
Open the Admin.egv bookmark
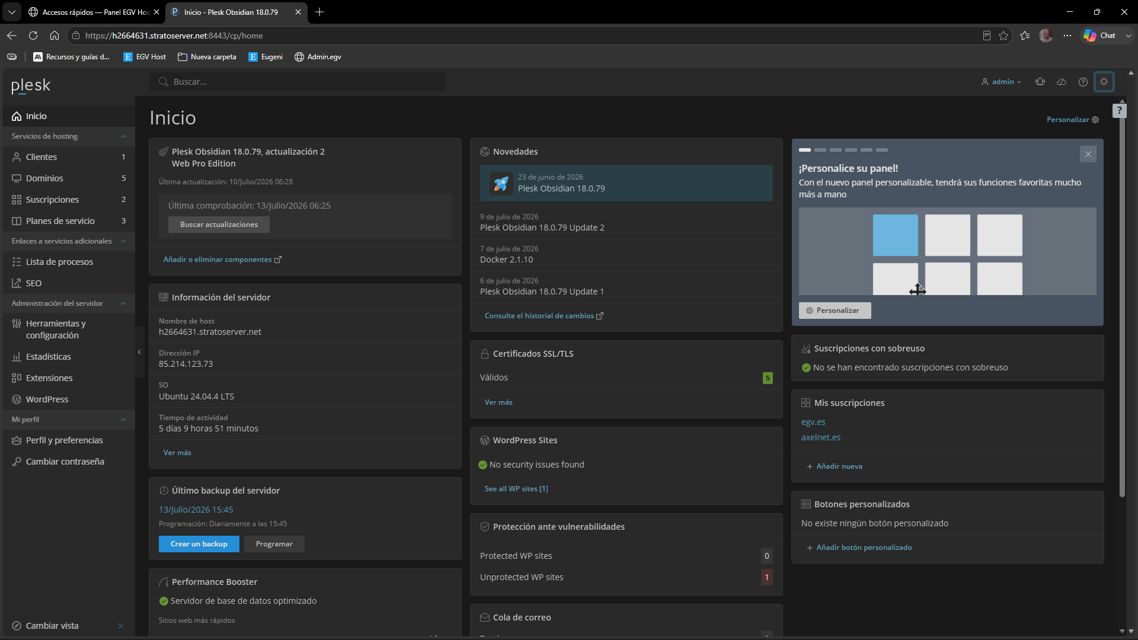tap(318, 57)
